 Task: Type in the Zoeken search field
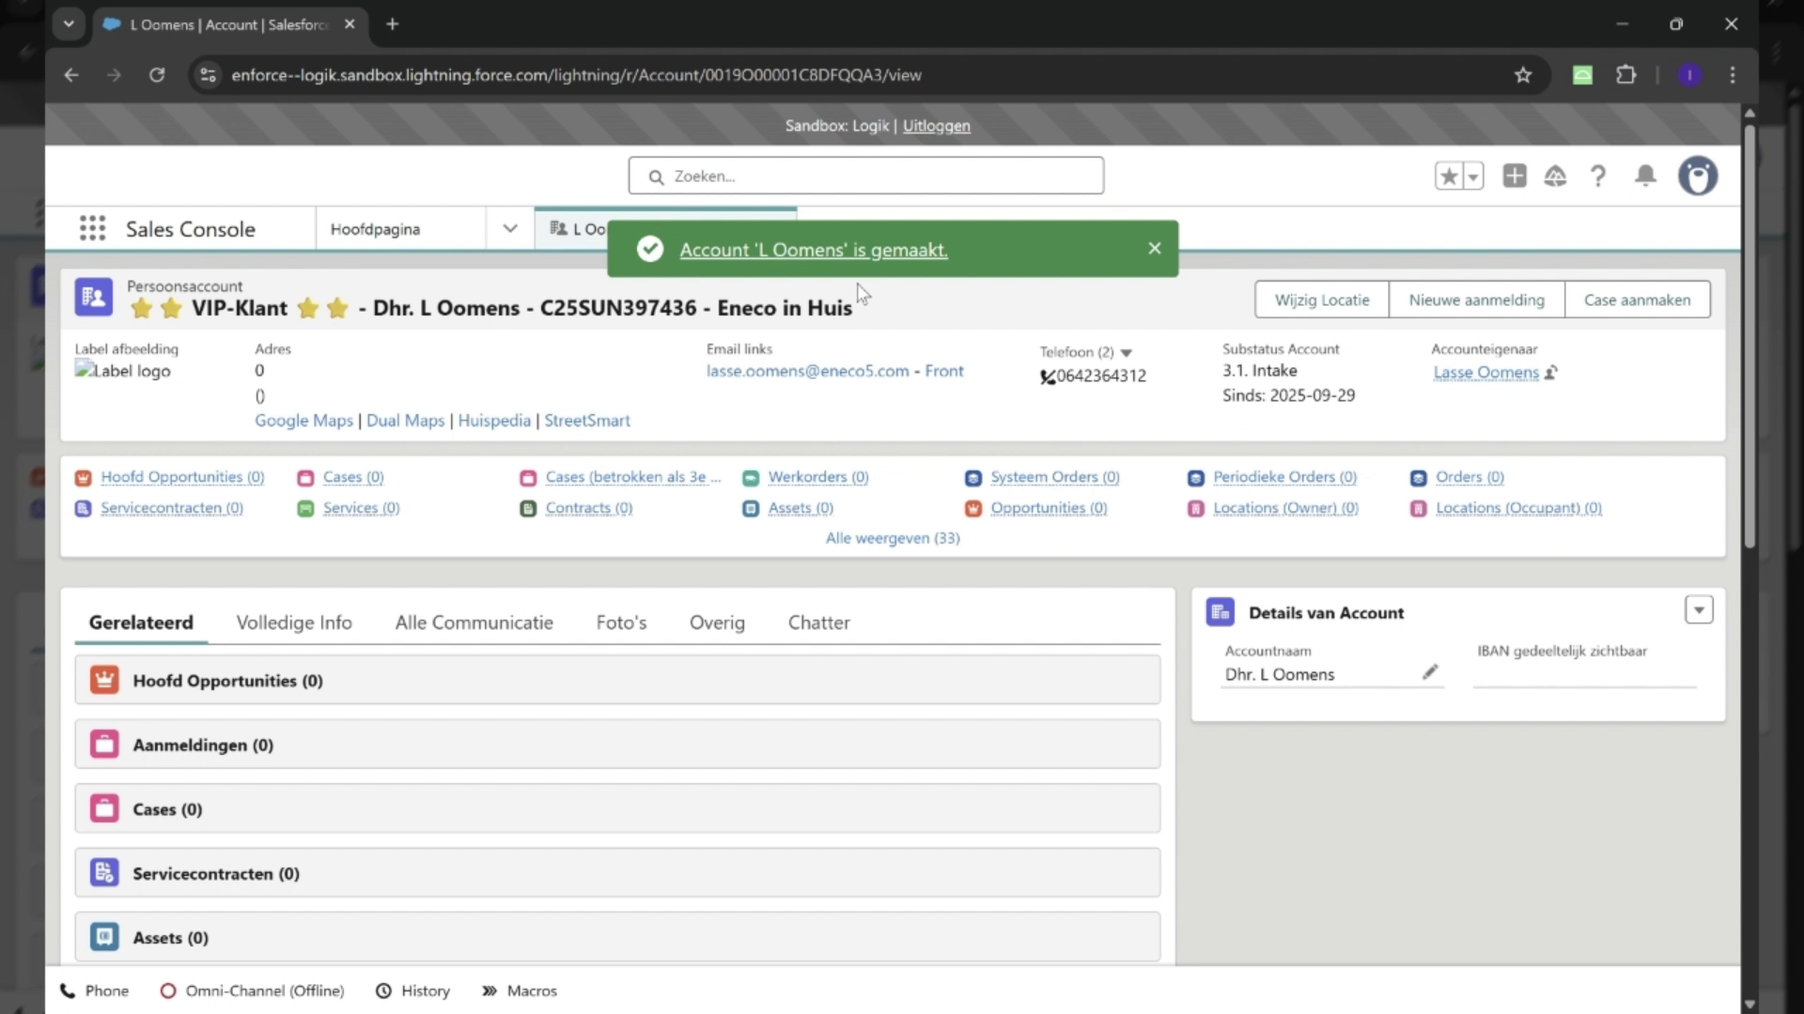pos(864,176)
